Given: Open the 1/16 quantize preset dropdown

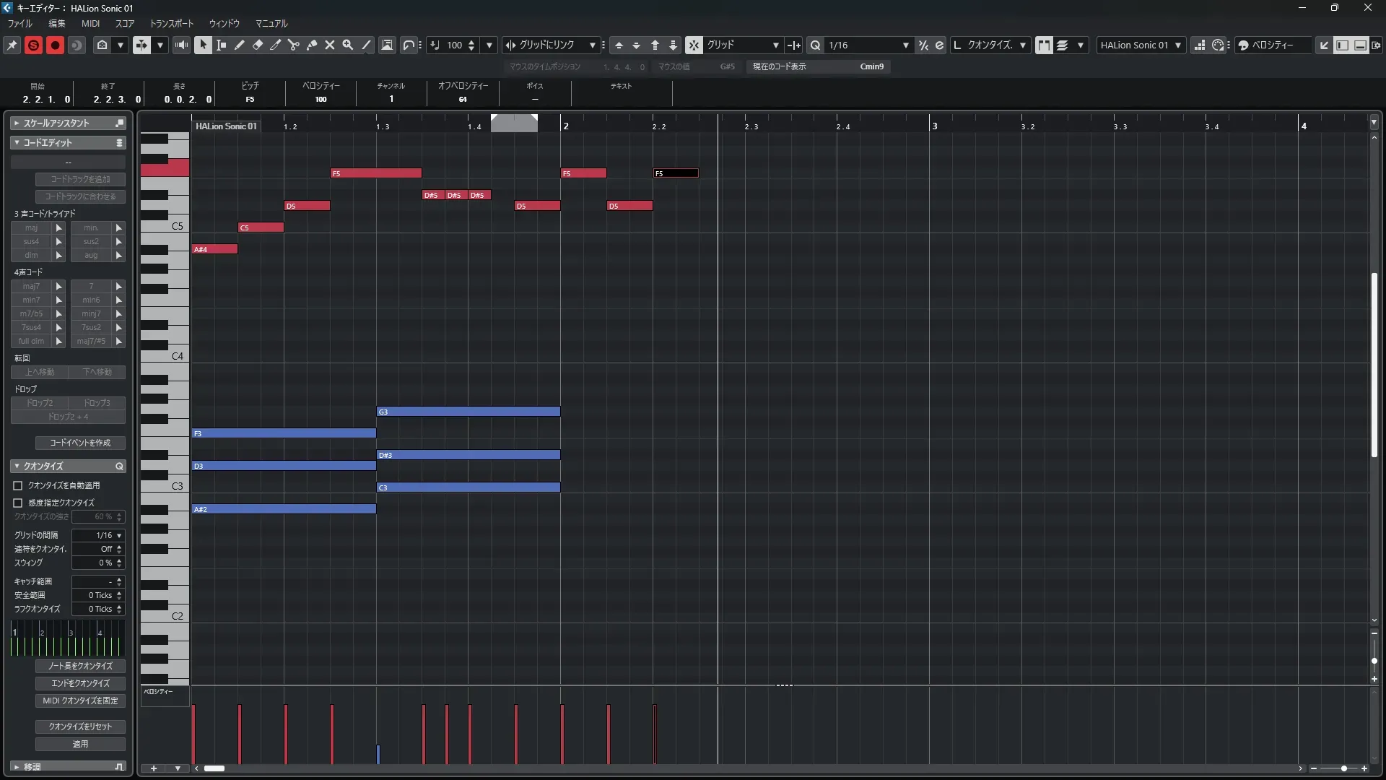Looking at the screenshot, I should (x=905, y=45).
